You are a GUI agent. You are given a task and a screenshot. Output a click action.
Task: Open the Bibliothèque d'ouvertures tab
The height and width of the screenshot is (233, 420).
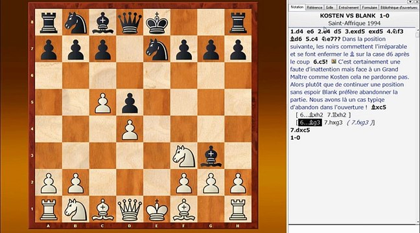(399, 8)
